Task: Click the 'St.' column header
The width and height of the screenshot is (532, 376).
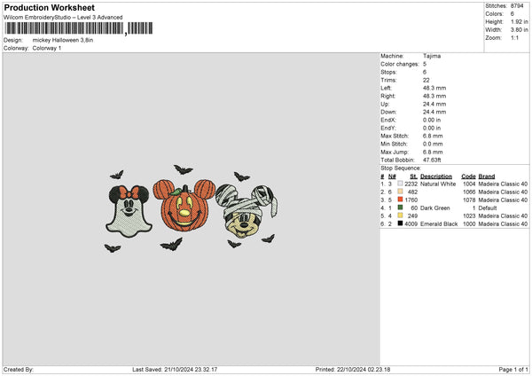Action: coord(413,176)
